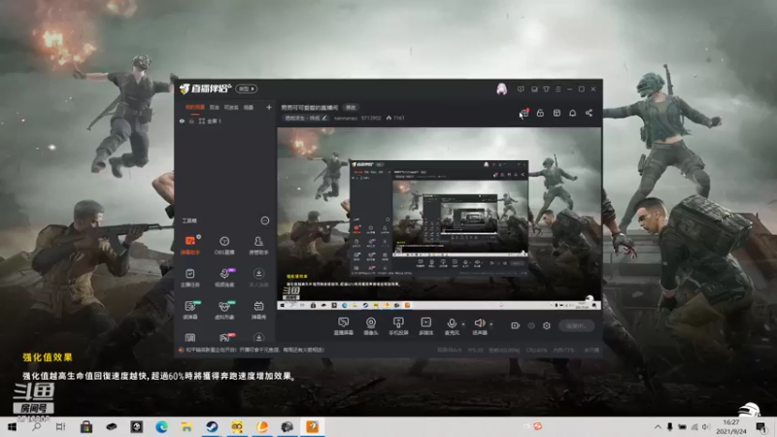This screenshot has width=777, height=437.
Task: Click CPU usage in status bar
Action: pyautogui.click(x=536, y=350)
